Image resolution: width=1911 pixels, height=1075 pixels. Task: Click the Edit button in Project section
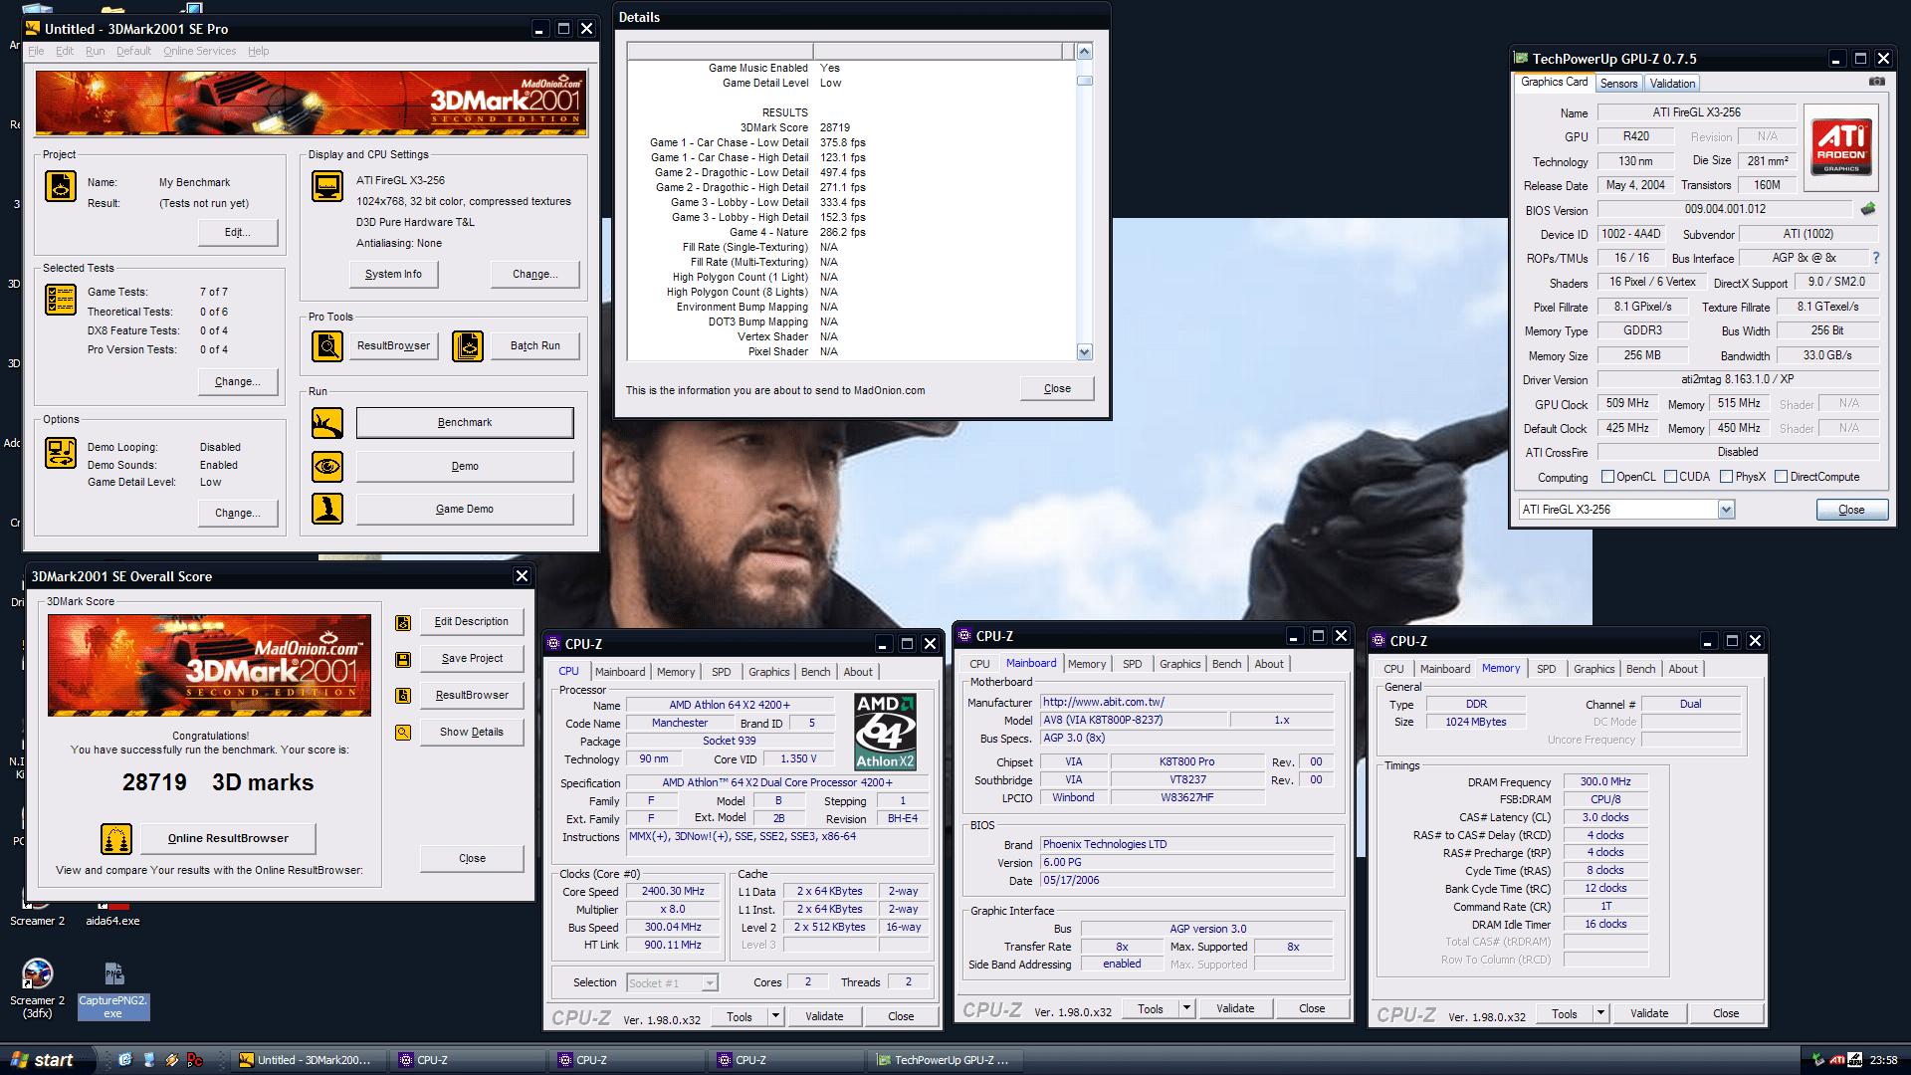click(x=237, y=233)
